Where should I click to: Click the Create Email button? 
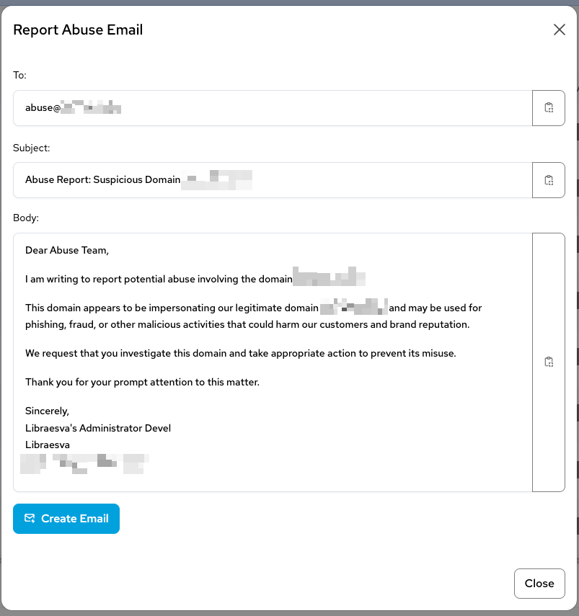pos(66,519)
